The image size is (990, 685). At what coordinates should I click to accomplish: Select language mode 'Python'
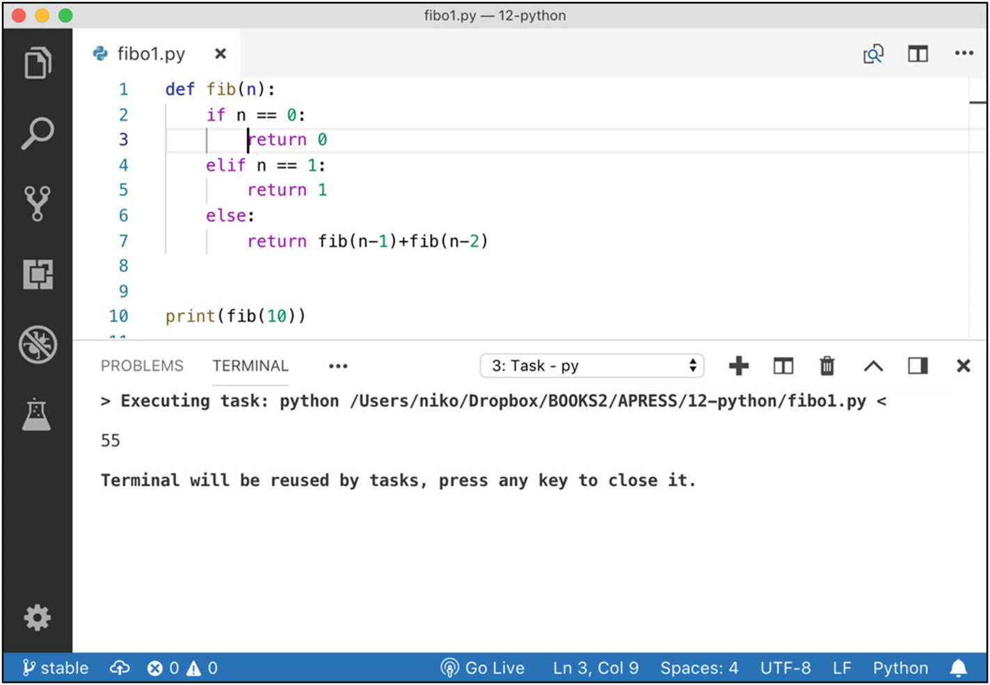point(900,668)
